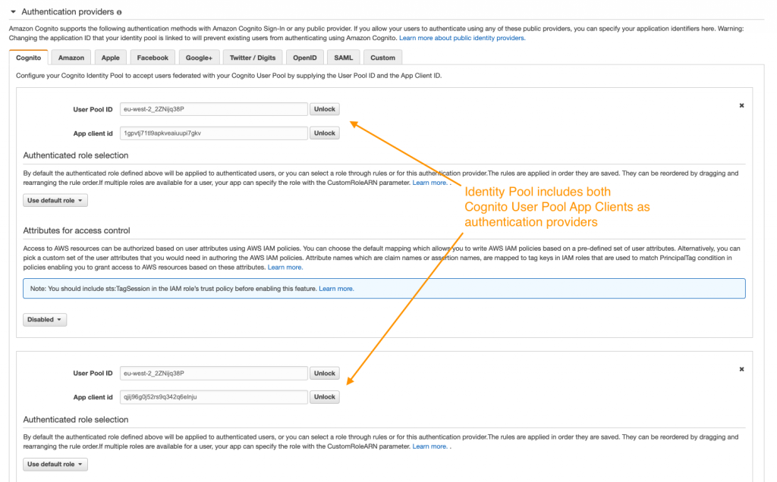Select the Cognito tab
This screenshot has width=777, height=482.
pyautogui.click(x=28, y=58)
